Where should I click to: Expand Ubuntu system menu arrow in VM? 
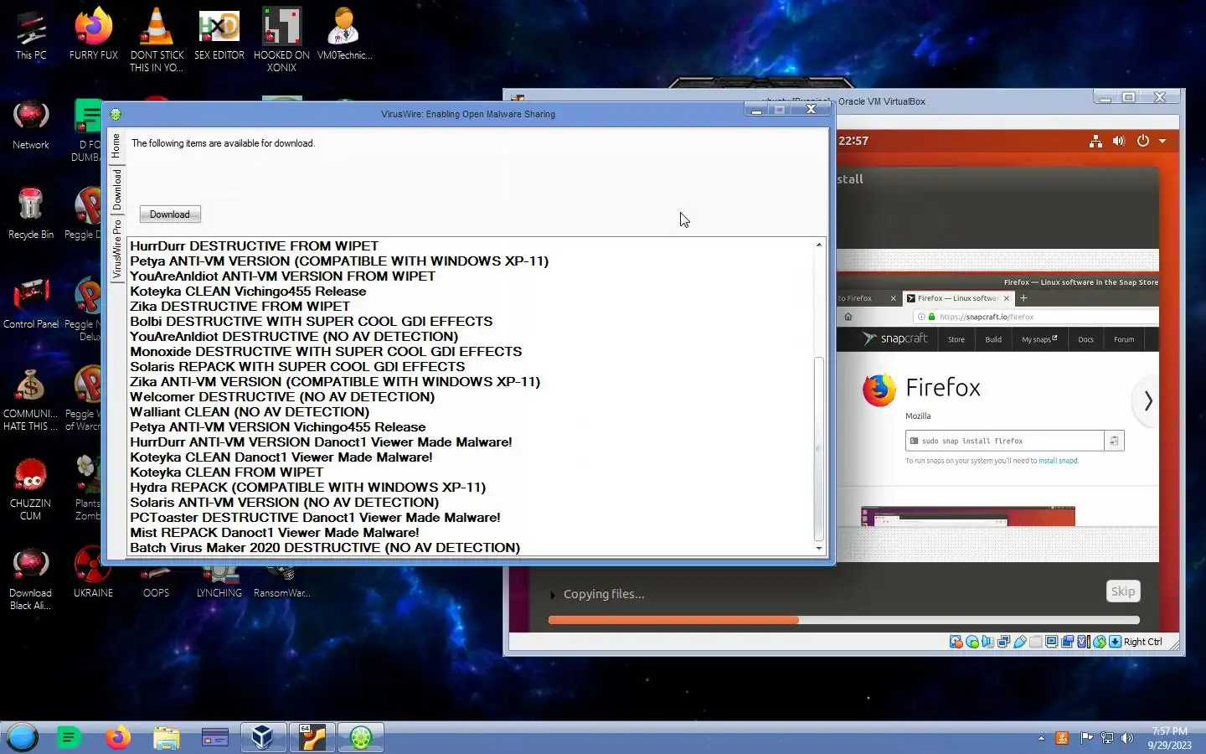[1162, 141]
